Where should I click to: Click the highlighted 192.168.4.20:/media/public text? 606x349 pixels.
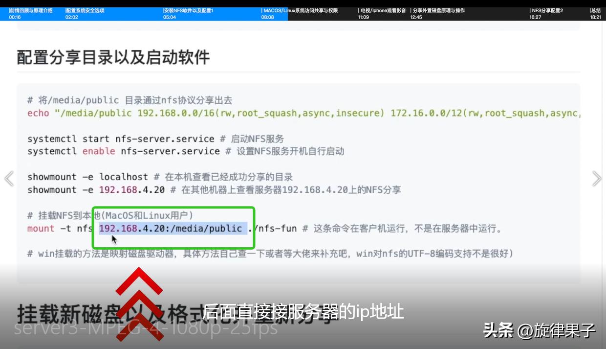[173, 228]
